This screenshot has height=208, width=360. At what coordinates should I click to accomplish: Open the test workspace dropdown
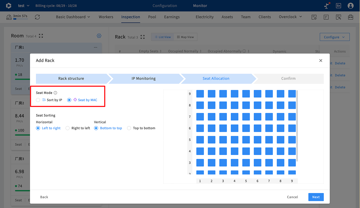(x=24, y=6)
